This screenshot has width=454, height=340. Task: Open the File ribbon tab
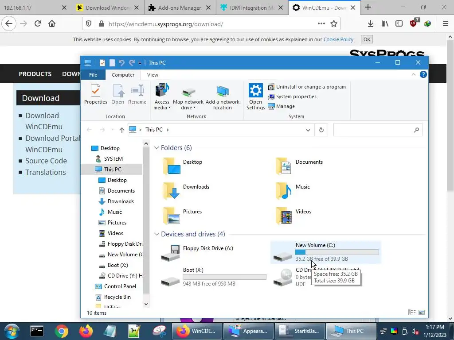coord(93,75)
